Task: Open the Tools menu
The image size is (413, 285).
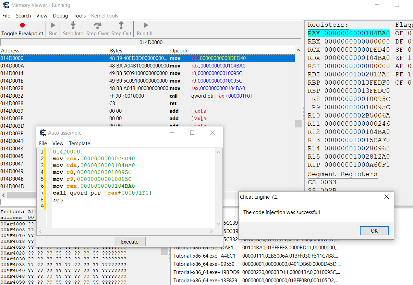Action: tap(80, 16)
